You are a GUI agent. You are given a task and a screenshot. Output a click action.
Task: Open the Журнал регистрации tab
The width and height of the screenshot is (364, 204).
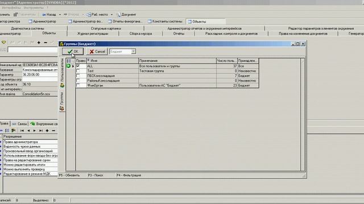[x=93, y=34]
